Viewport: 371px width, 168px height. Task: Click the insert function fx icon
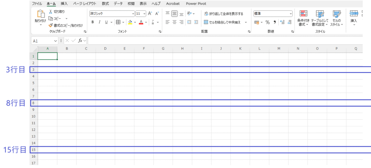[x=80, y=41]
